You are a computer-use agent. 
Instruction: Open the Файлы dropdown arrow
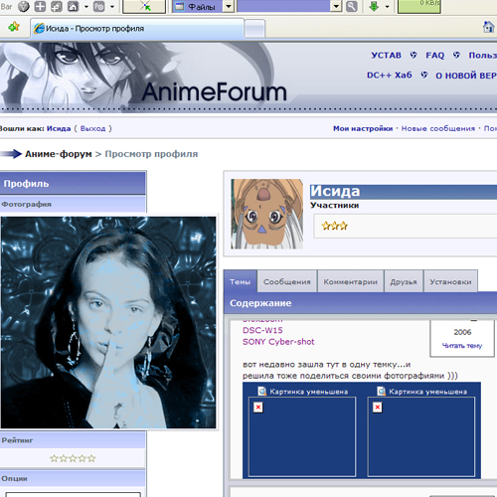229,6
